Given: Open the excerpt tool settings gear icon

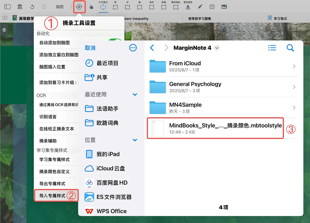Looking at the screenshot, I should (x=79, y=7).
